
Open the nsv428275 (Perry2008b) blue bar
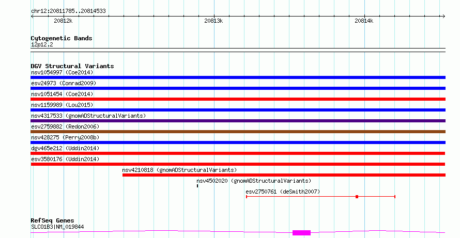(x=238, y=142)
